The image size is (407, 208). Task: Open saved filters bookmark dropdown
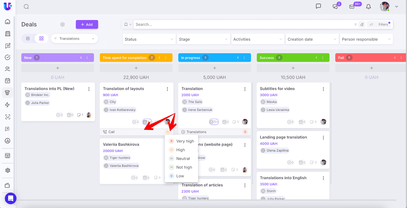tap(128, 24)
